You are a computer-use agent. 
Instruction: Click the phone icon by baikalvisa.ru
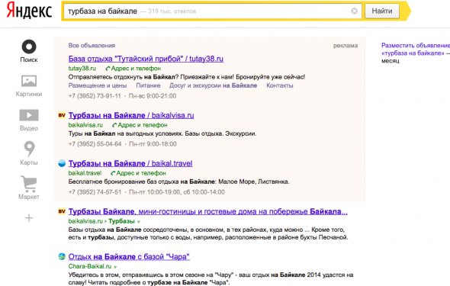(114, 125)
